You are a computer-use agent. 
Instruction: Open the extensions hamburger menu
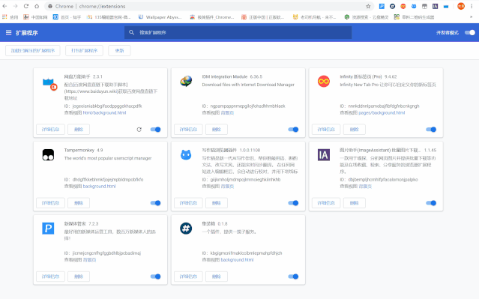tap(8, 32)
